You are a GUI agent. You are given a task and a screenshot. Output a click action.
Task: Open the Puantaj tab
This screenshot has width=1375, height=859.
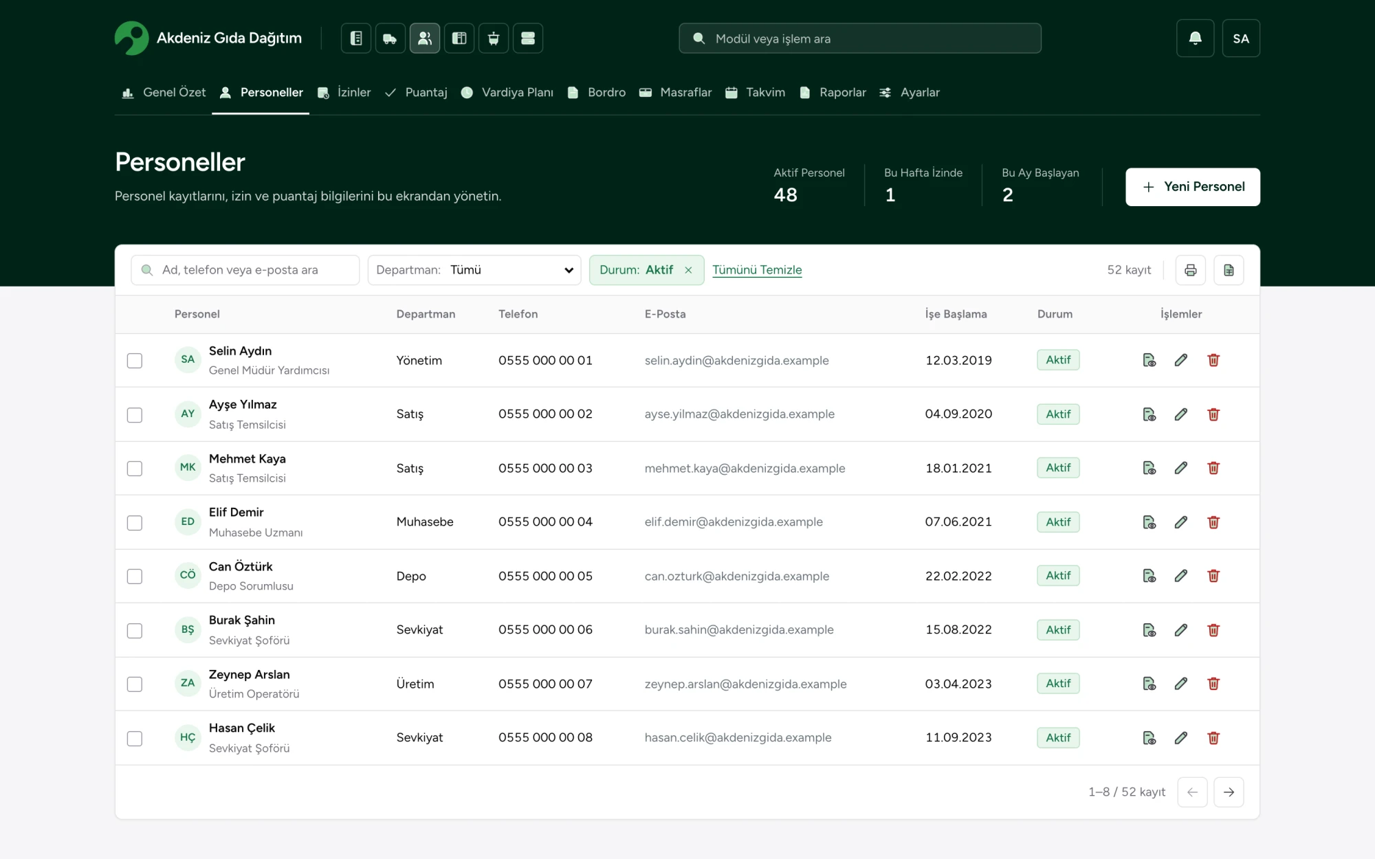(x=416, y=92)
